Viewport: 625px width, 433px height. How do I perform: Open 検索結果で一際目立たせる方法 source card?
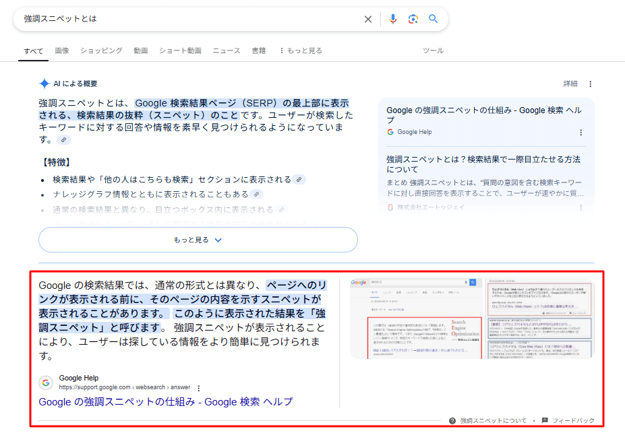(483, 164)
